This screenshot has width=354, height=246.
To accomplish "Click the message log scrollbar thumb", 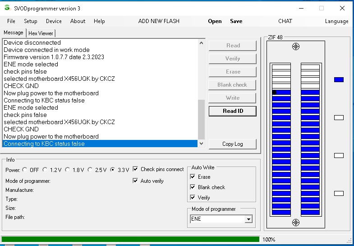I will pos(202,120).
